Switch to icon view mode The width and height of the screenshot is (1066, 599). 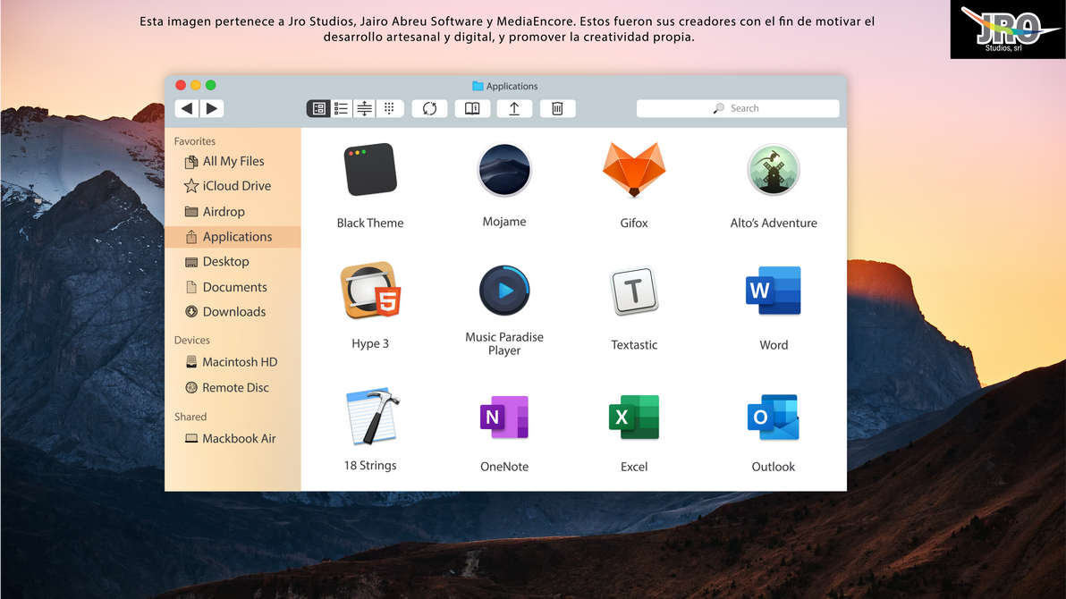click(318, 108)
